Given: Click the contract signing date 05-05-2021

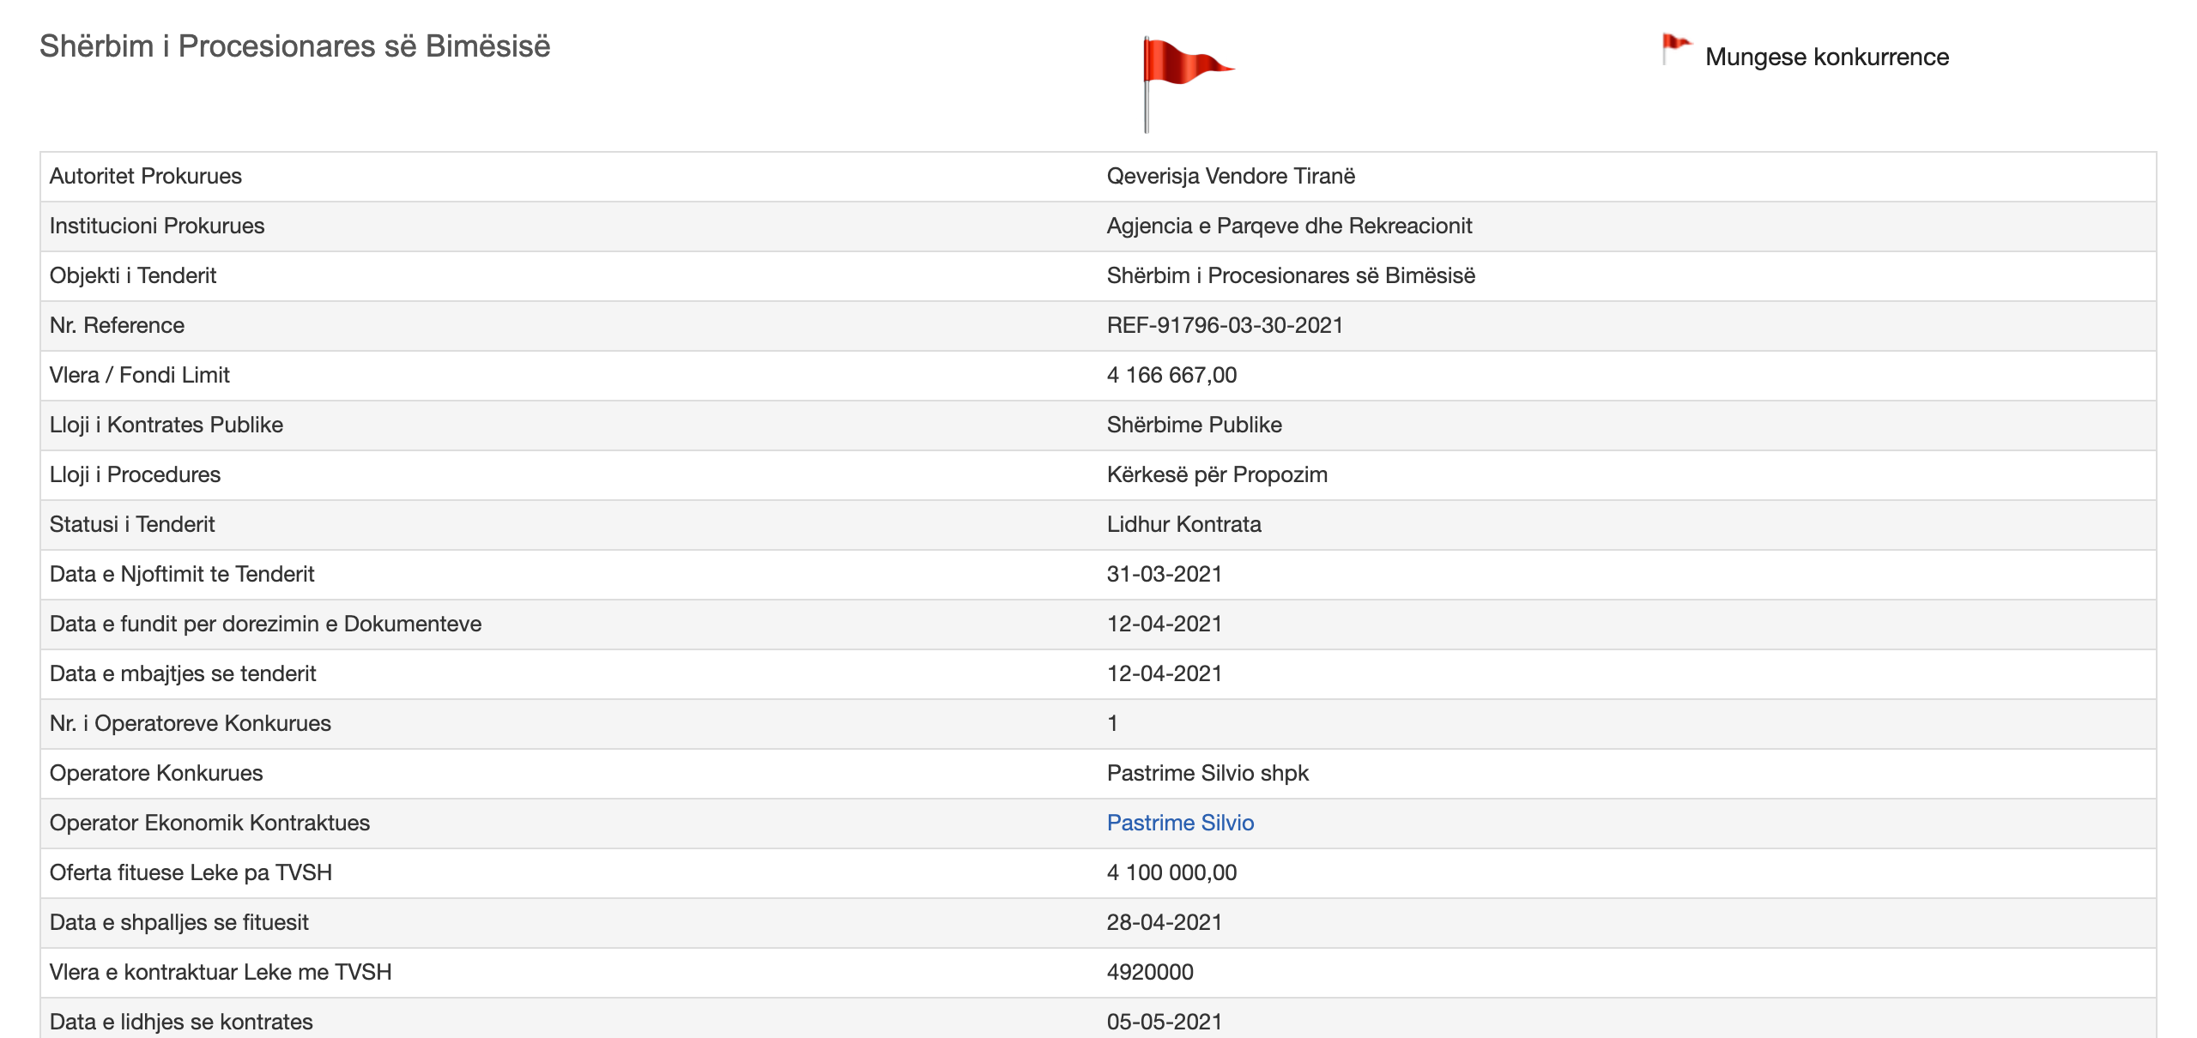Looking at the screenshot, I should [1164, 1022].
